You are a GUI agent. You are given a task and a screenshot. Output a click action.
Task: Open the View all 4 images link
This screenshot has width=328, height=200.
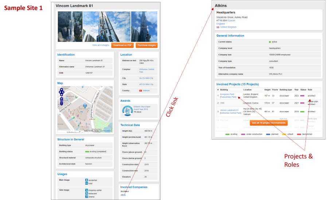click(x=101, y=45)
